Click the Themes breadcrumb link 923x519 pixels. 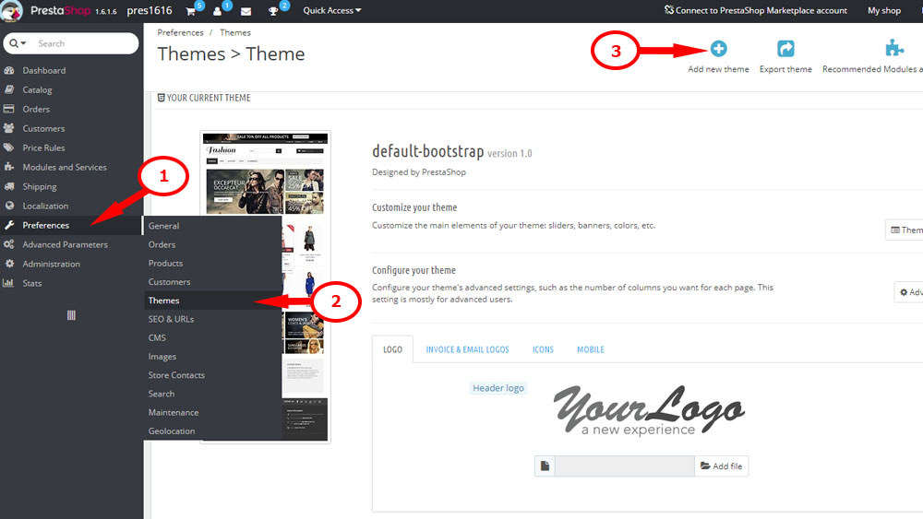tap(235, 33)
